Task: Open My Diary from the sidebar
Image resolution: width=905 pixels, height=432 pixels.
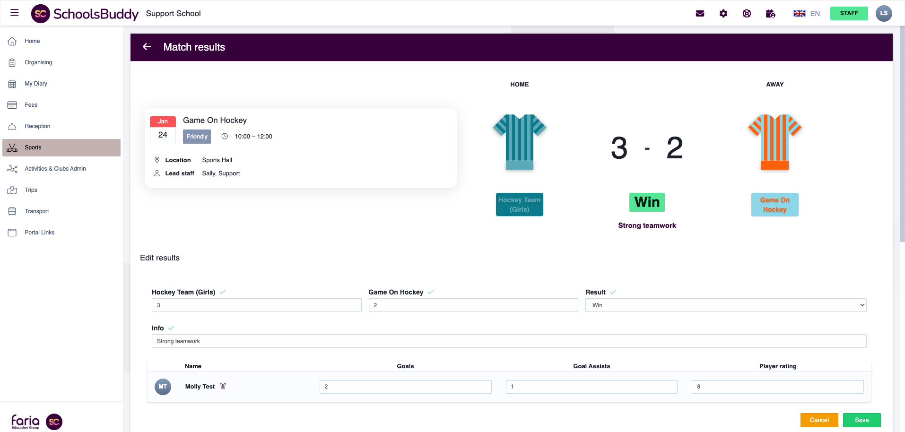Action: tap(35, 84)
